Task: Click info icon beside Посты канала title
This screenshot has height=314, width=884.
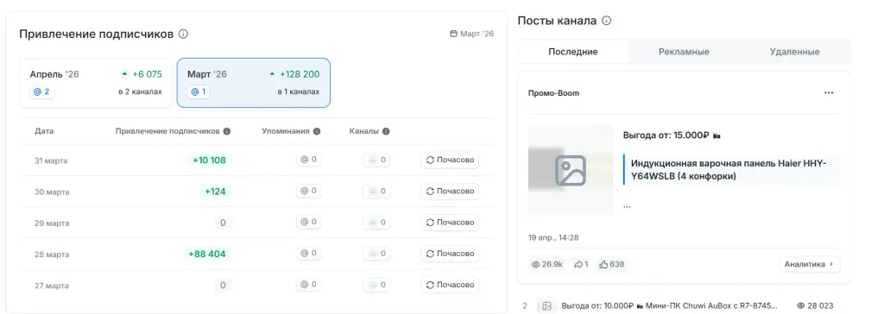Action: tap(606, 21)
